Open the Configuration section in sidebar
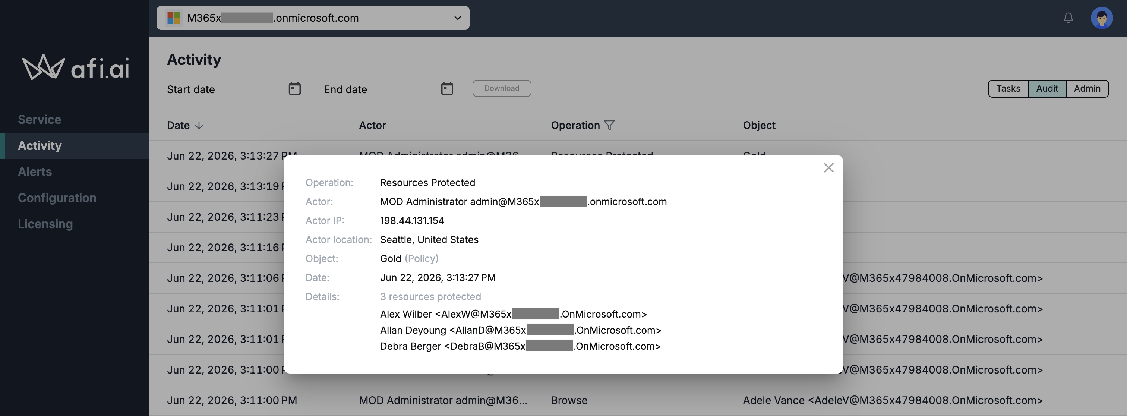The height and width of the screenshot is (416, 1127). 57,198
